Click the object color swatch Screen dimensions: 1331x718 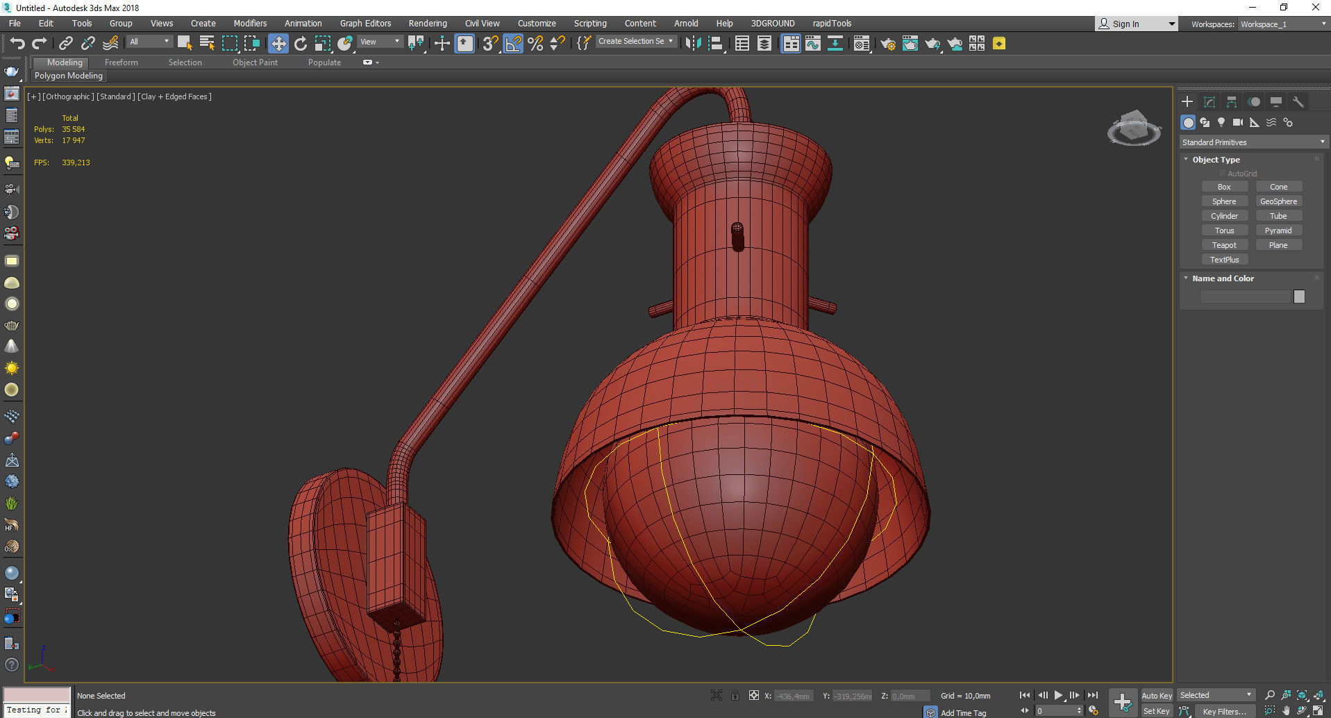click(x=1299, y=297)
